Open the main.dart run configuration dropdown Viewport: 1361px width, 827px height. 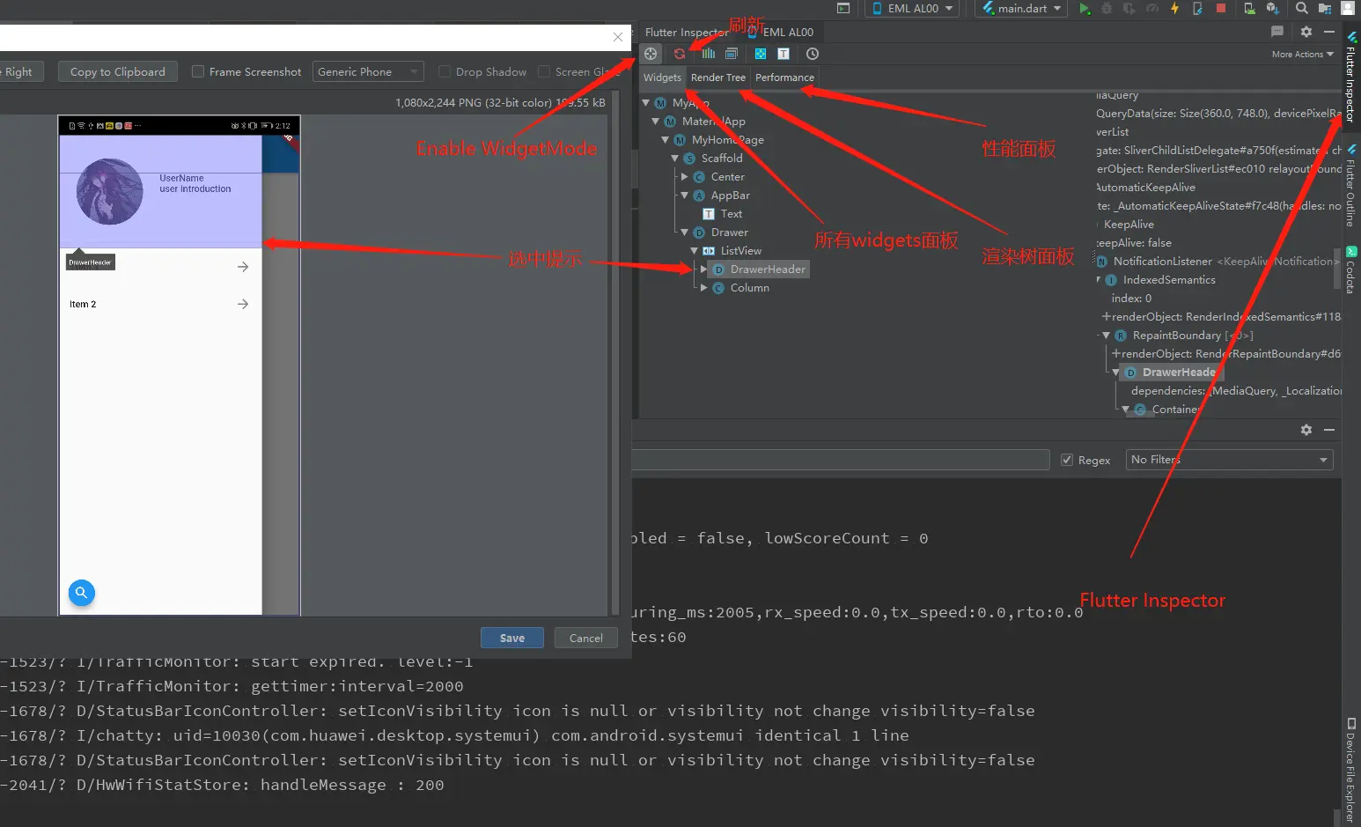tap(1021, 9)
